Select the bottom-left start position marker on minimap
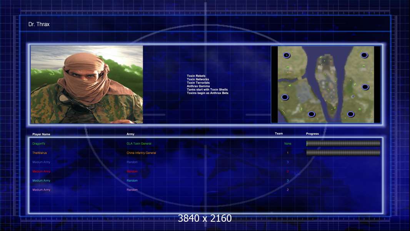410x231 pixels. (312, 114)
